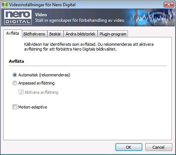The height and width of the screenshot is (155, 176).
Task: Click the Nero Digital logo
Action: [x=18, y=17]
